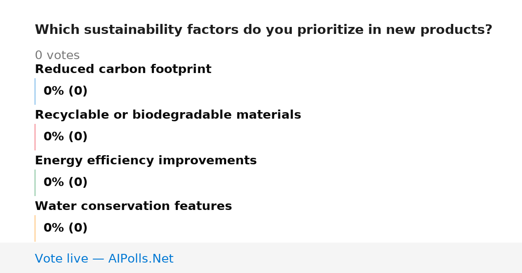The image size is (522, 273).
Task: Click the orange bar under Water conservation
Action: click(35, 228)
